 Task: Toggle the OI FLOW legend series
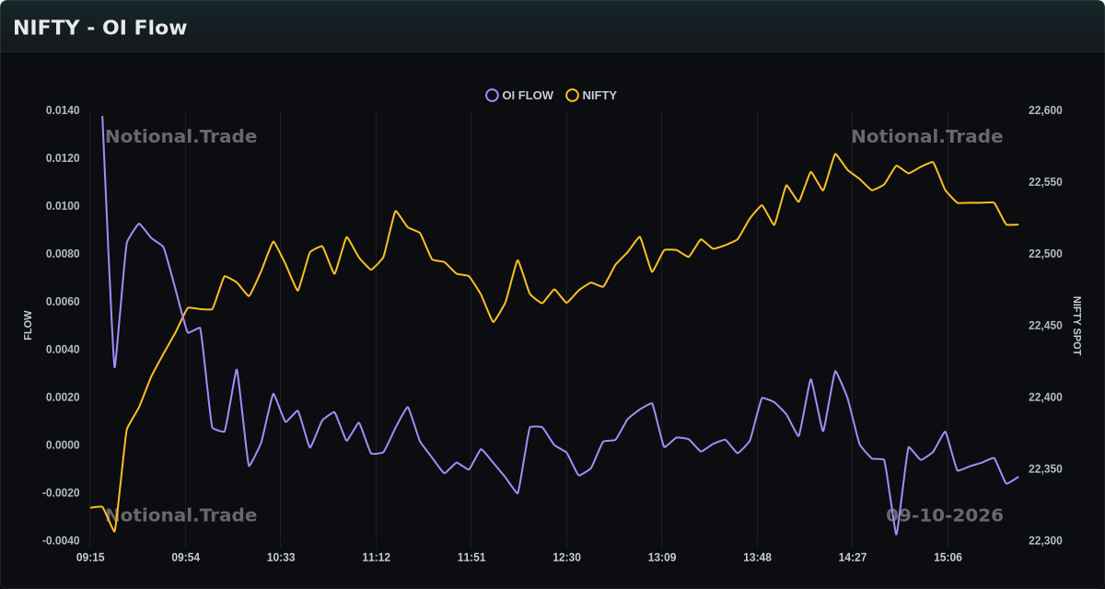[x=520, y=95]
